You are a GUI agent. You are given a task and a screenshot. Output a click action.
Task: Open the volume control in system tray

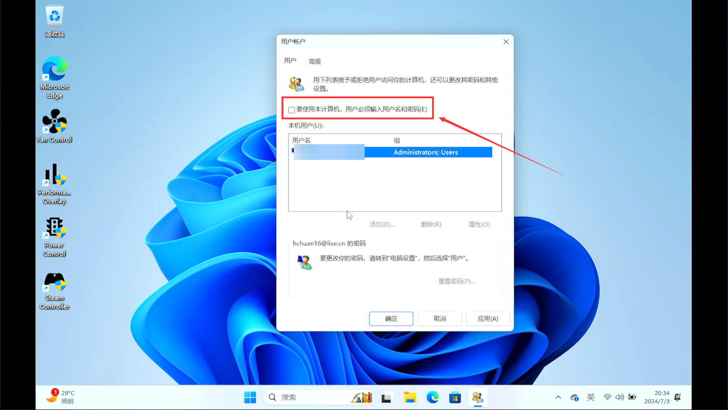(619, 397)
